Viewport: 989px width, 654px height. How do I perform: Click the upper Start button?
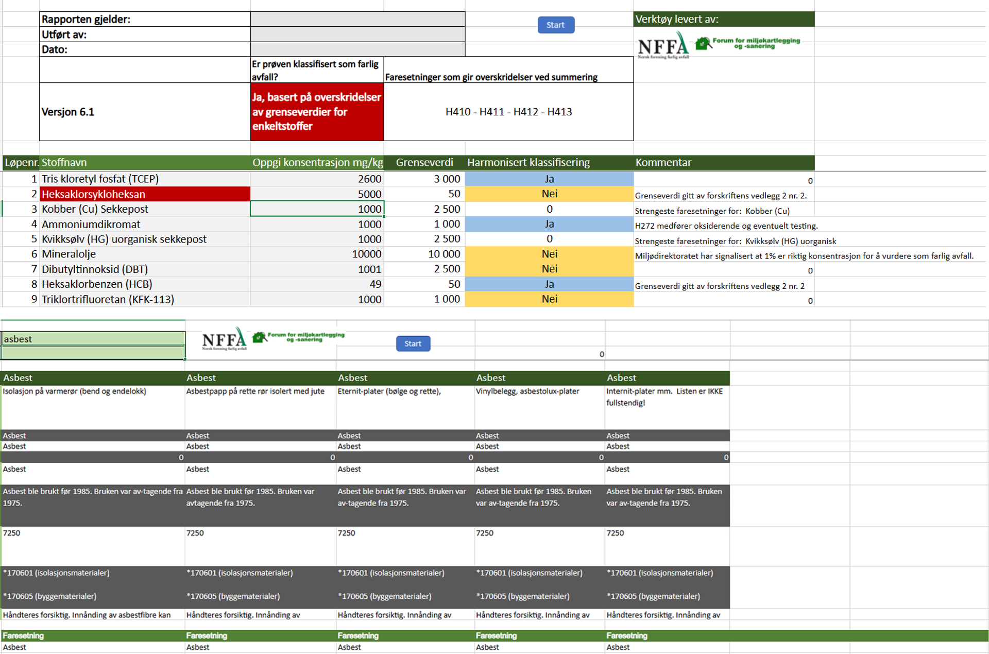(x=555, y=25)
